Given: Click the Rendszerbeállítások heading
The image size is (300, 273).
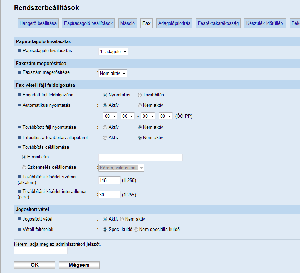Looking at the screenshot, I should click(47, 8).
